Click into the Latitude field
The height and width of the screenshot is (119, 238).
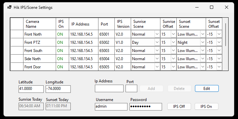[x=31, y=89]
